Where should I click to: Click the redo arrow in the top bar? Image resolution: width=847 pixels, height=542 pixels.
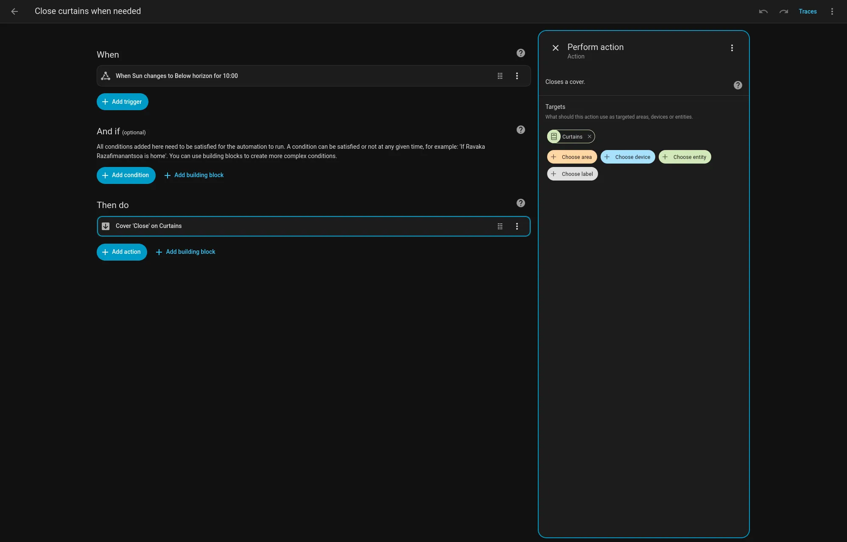click(783, 11)
